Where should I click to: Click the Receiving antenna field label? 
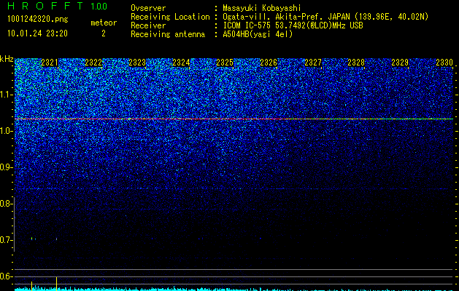tap(168, 34)
